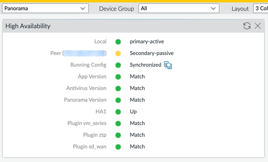This screenshot has width=268, height=162.
Task: Click the Plugin sd_wan status dot
Action: point(118,147)
